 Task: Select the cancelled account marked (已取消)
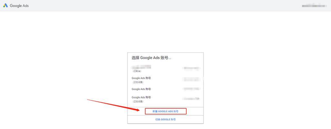165,69
